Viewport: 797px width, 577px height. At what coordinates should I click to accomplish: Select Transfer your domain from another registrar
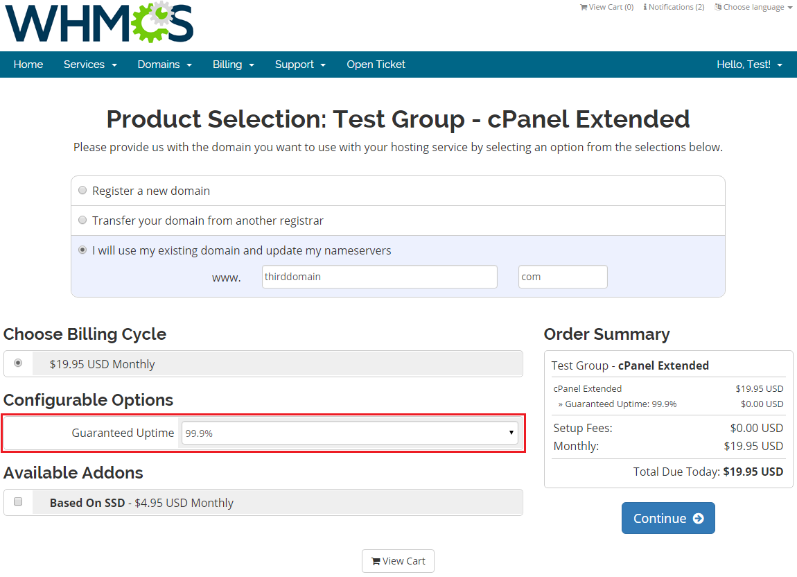pos(82,221)
